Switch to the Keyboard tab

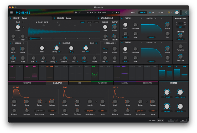[x=27, y=83]
